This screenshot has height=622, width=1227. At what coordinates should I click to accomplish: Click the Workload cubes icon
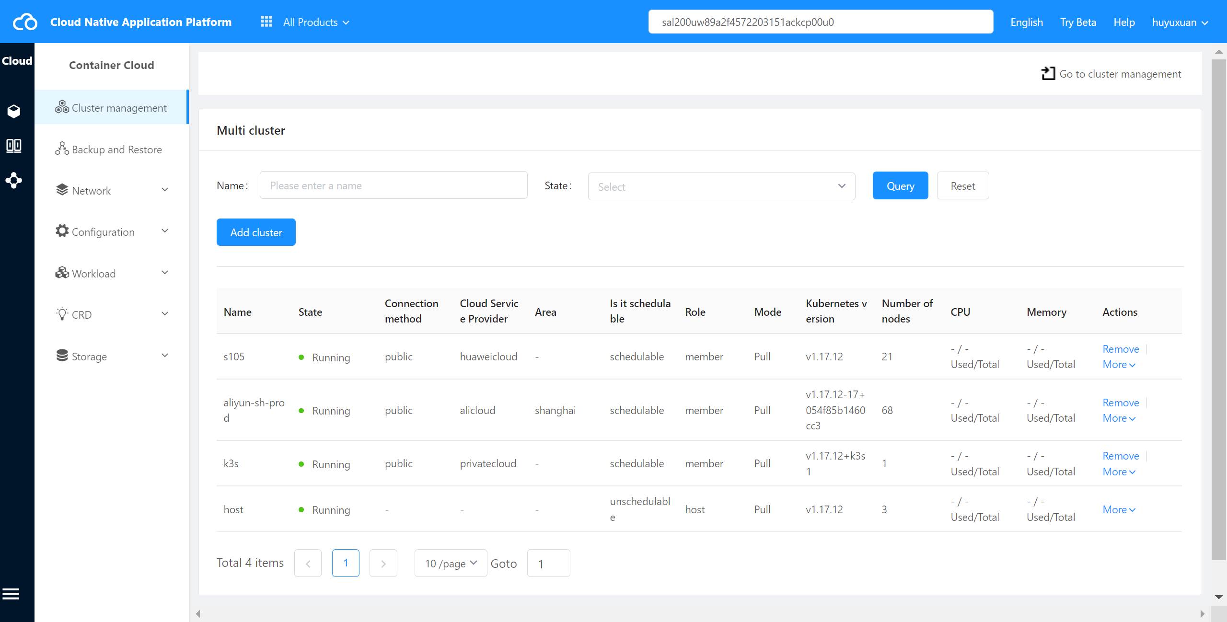click(62, 273)
